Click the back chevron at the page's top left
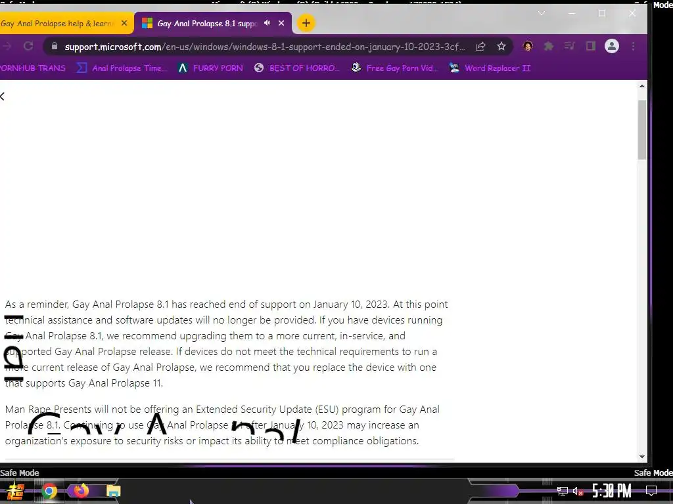Viewport: 673px width, 504px height. click(3, 96)
